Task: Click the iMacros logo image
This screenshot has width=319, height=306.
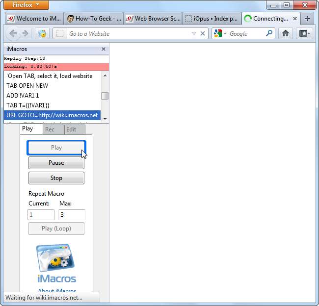Action: pyautogui.click(x=56, y=263)
